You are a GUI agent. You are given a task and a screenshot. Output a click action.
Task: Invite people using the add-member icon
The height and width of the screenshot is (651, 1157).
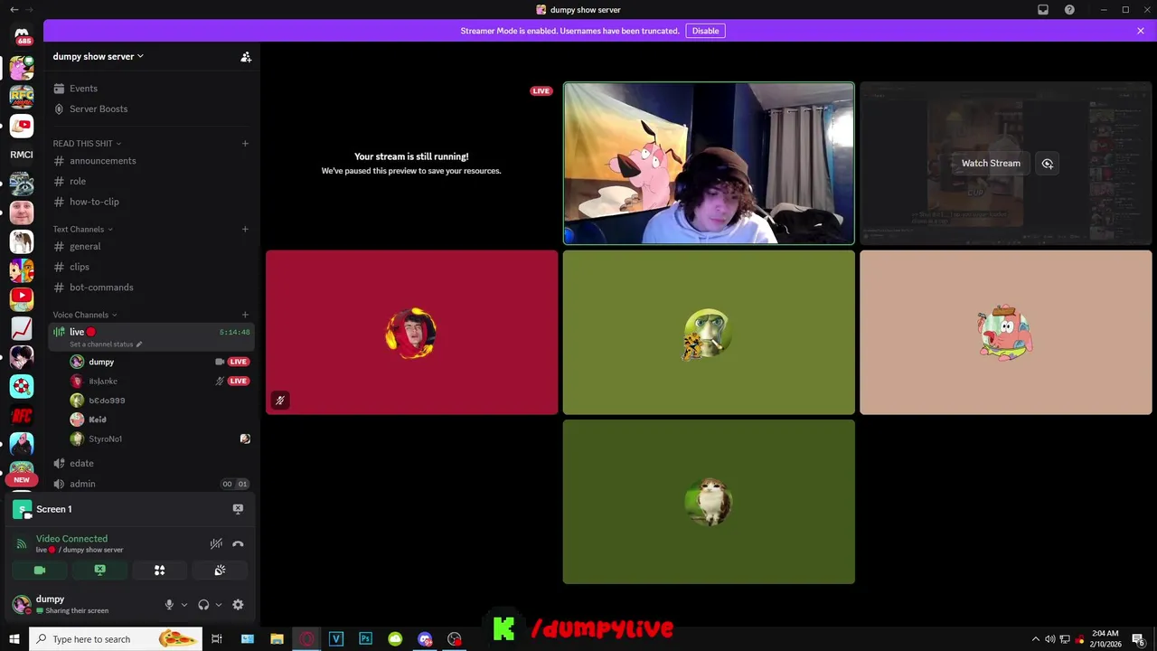(246, 56)
